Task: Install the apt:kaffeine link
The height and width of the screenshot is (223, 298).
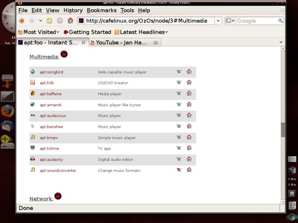Action: (x=50, y=94)
